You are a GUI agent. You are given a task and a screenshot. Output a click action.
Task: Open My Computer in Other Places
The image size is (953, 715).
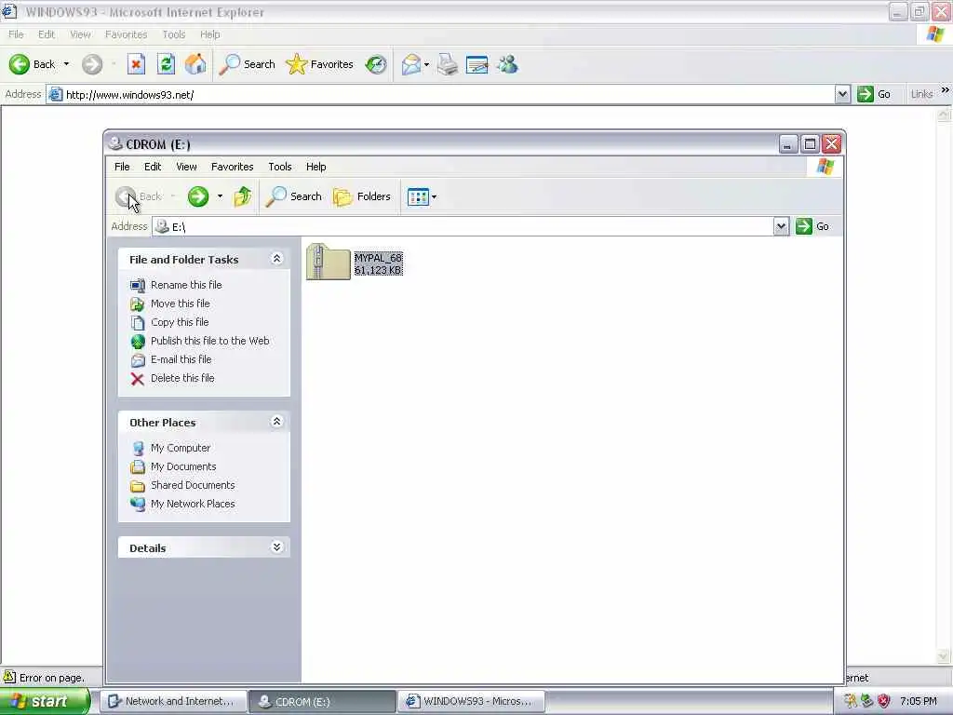pos(181,448)
